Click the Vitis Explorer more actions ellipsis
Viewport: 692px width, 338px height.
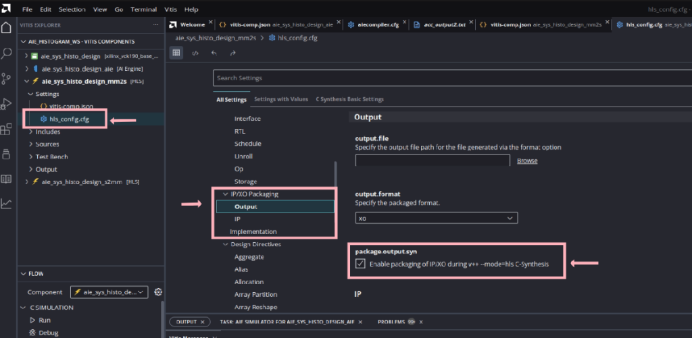coord(155,25)
